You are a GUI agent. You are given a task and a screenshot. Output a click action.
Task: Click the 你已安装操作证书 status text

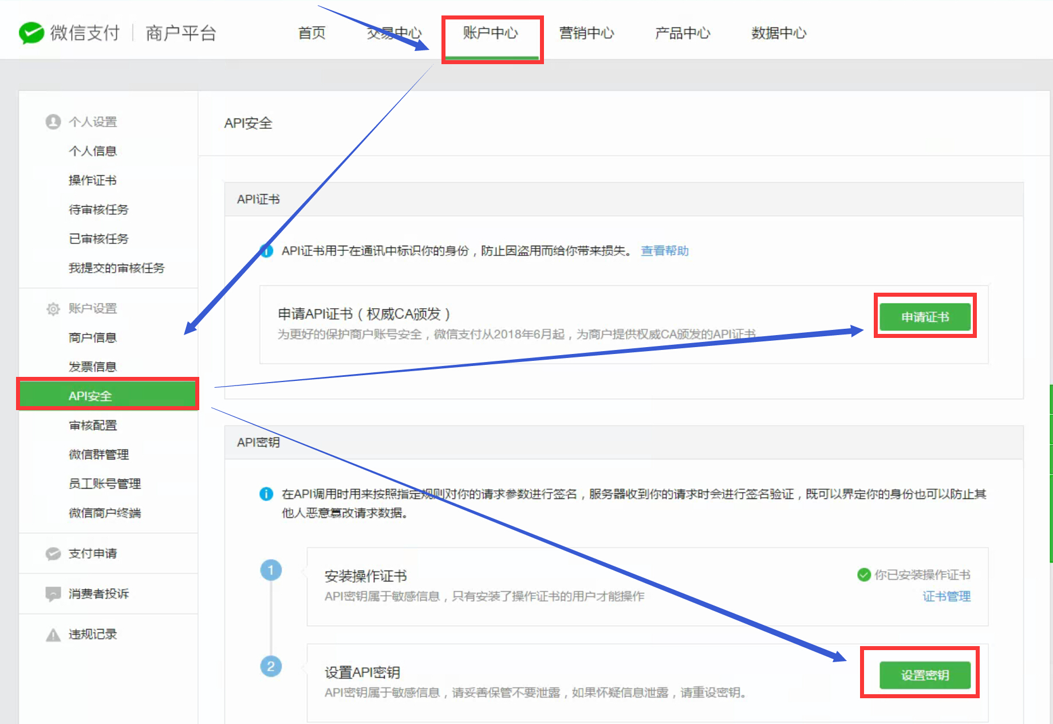click(x=922, y=575)
